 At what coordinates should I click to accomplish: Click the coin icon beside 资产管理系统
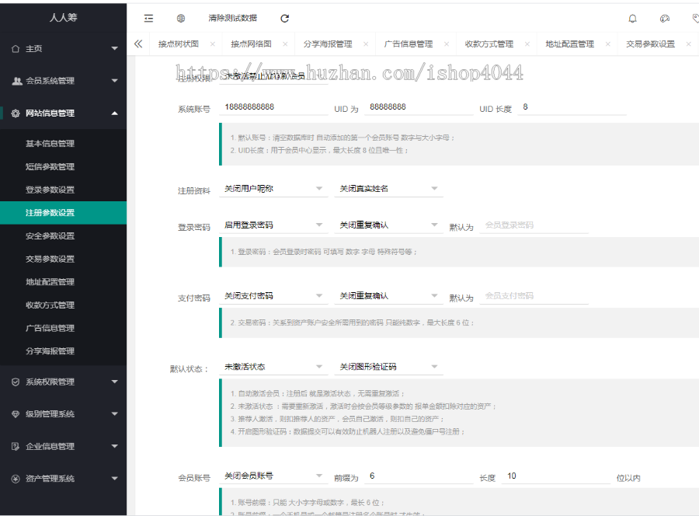[16, 479]
